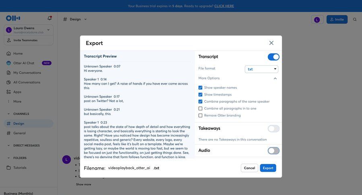Click the Cancel button

(x=249, y=168)
